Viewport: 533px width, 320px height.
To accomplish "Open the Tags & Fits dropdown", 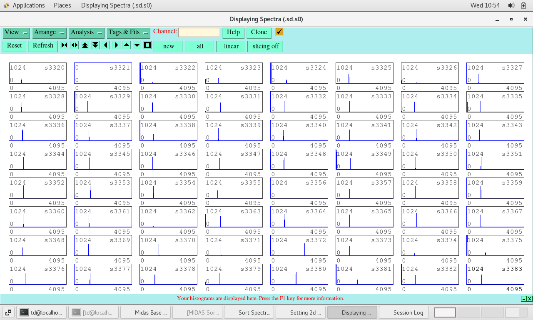I will click(128, 32).
